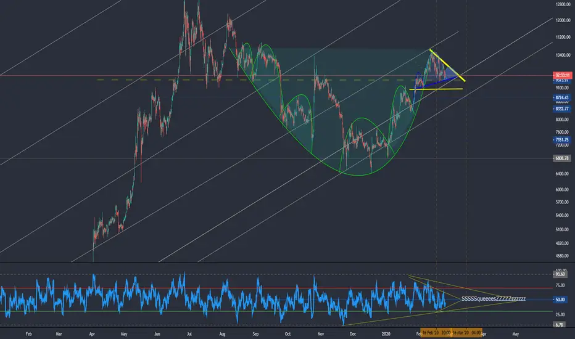Select the blue 8332.77 price label
The width and height of the screenshot is (575, 339).
pyautogui.click(x=561, y=109)
